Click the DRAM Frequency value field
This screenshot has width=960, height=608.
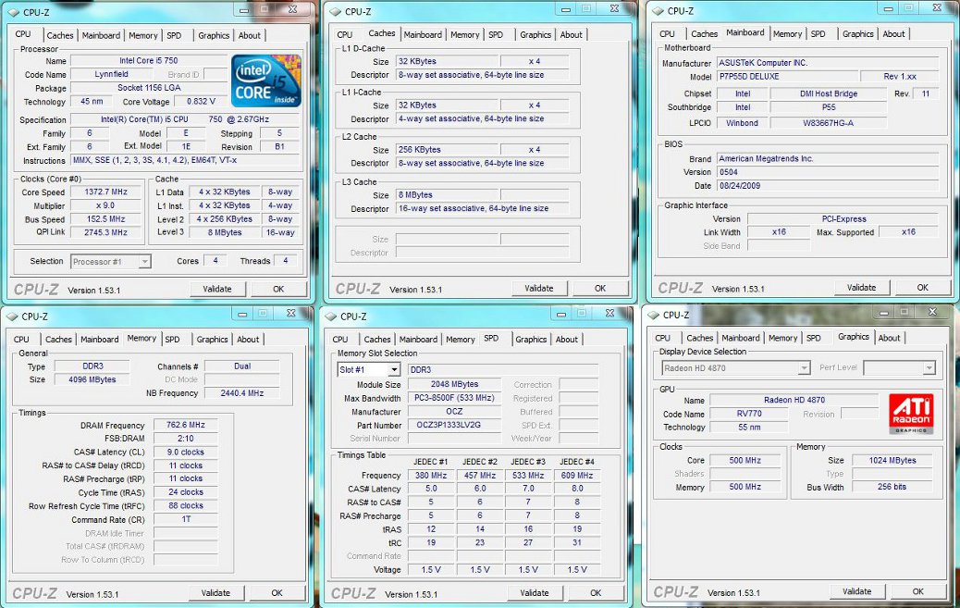(185, 426)
